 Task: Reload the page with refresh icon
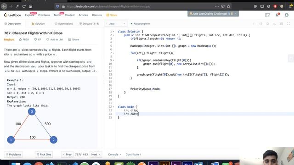click(24, 6)
